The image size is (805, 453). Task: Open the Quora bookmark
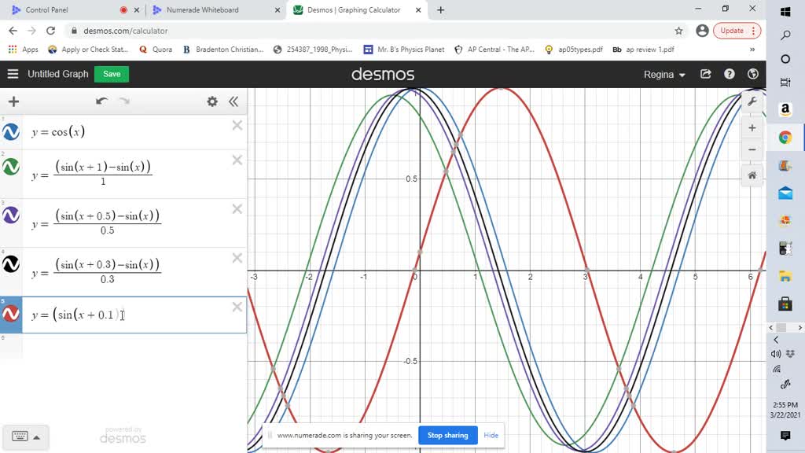coord(156,50)
